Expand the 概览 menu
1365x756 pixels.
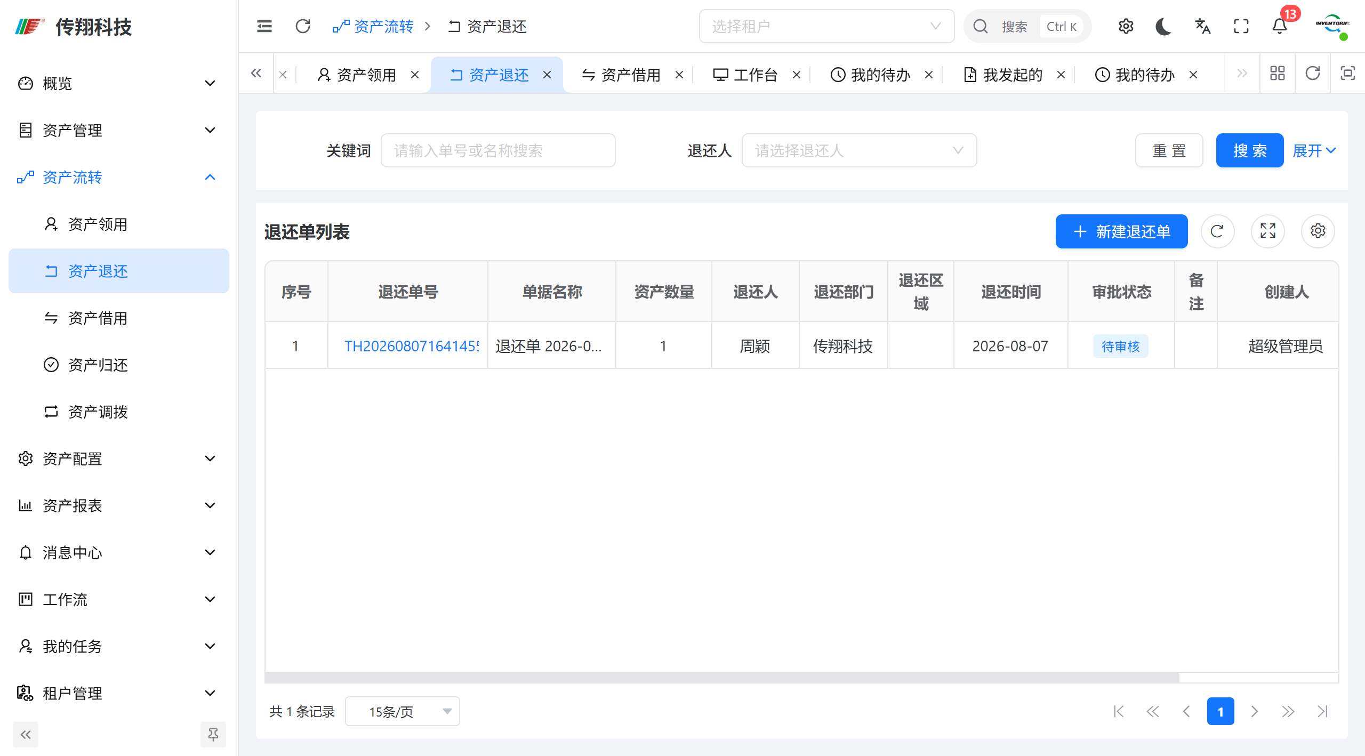[x=119, y=83]
